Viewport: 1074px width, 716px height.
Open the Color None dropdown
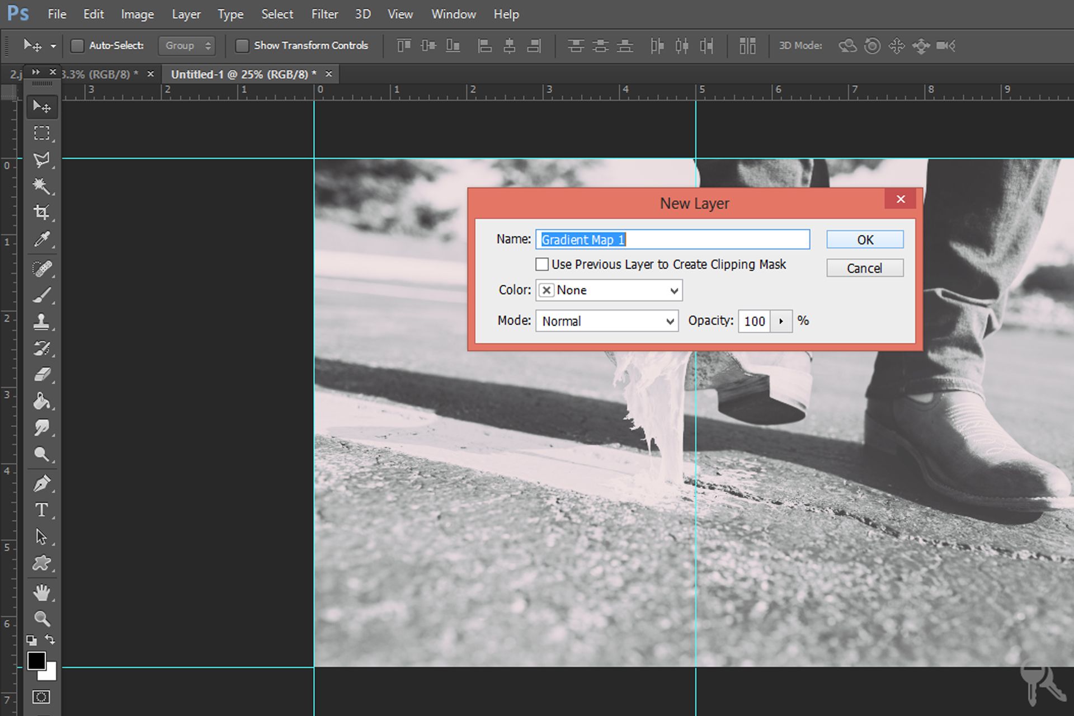point(609,290)
